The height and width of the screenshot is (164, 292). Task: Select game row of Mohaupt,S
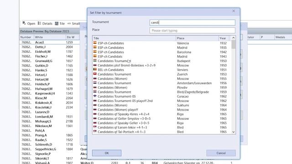pos(50,122)
